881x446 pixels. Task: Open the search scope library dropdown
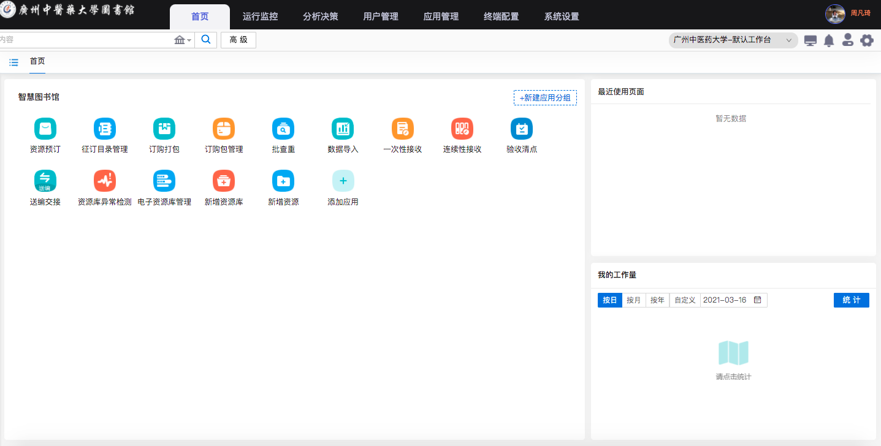tap(183, 40)
